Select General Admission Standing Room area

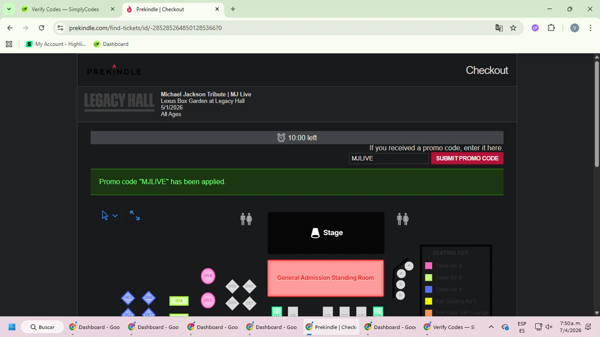pyautogui.click(x=326, y=278)
